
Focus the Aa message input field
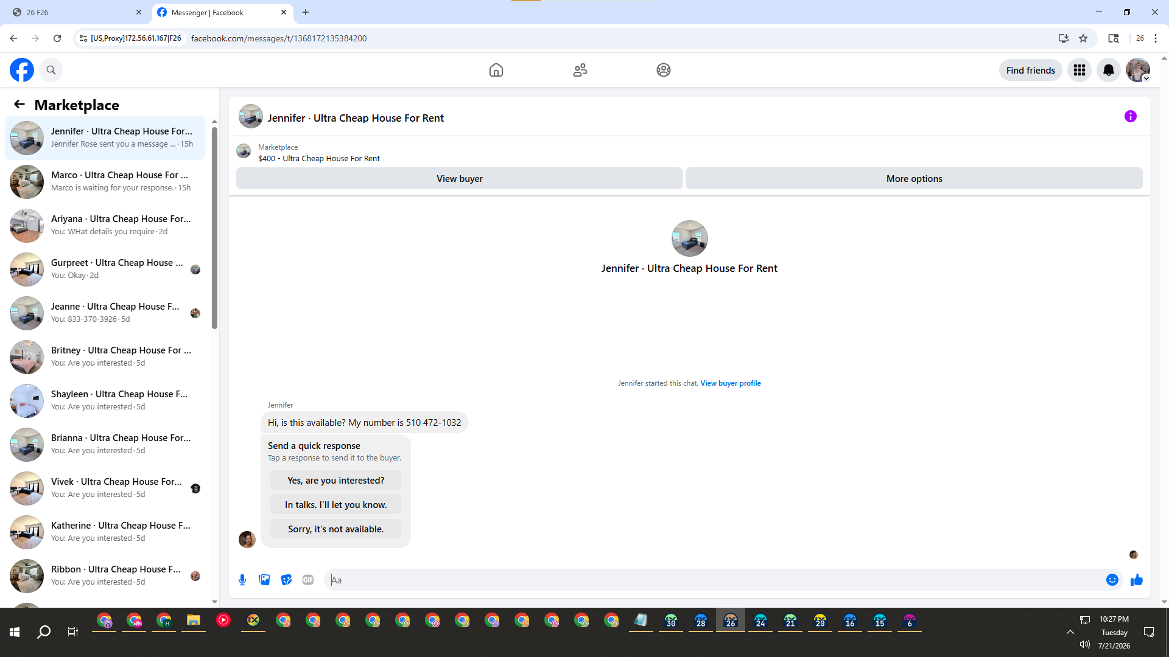715,580
